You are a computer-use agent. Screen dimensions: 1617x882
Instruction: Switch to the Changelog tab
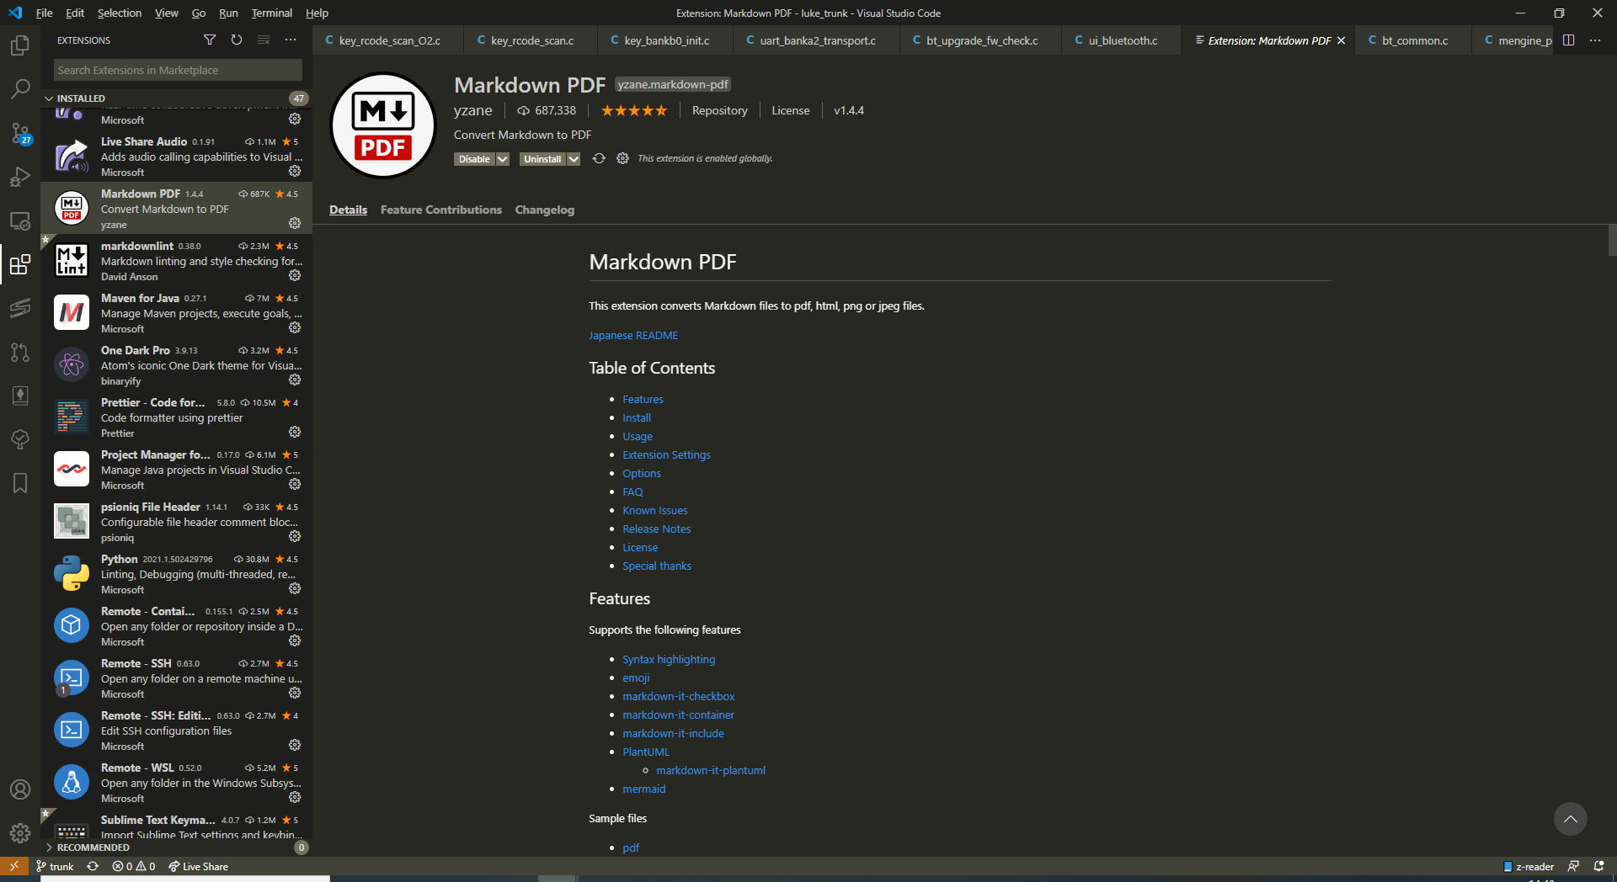tap(545, 210)
